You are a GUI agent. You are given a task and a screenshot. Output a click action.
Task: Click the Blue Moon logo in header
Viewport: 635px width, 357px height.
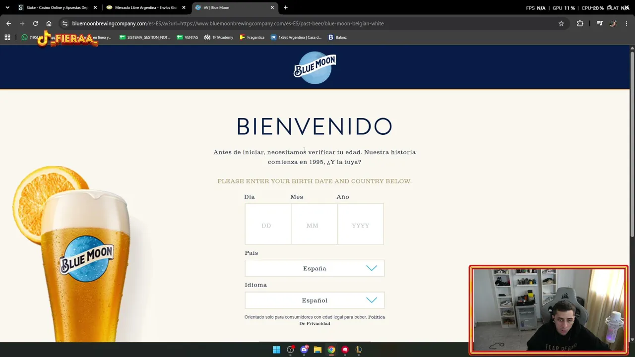pyautogui.click(x=315, y=67)
